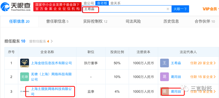Click 上海土拨鼠网络科技 company logo

tap(25, 91)
